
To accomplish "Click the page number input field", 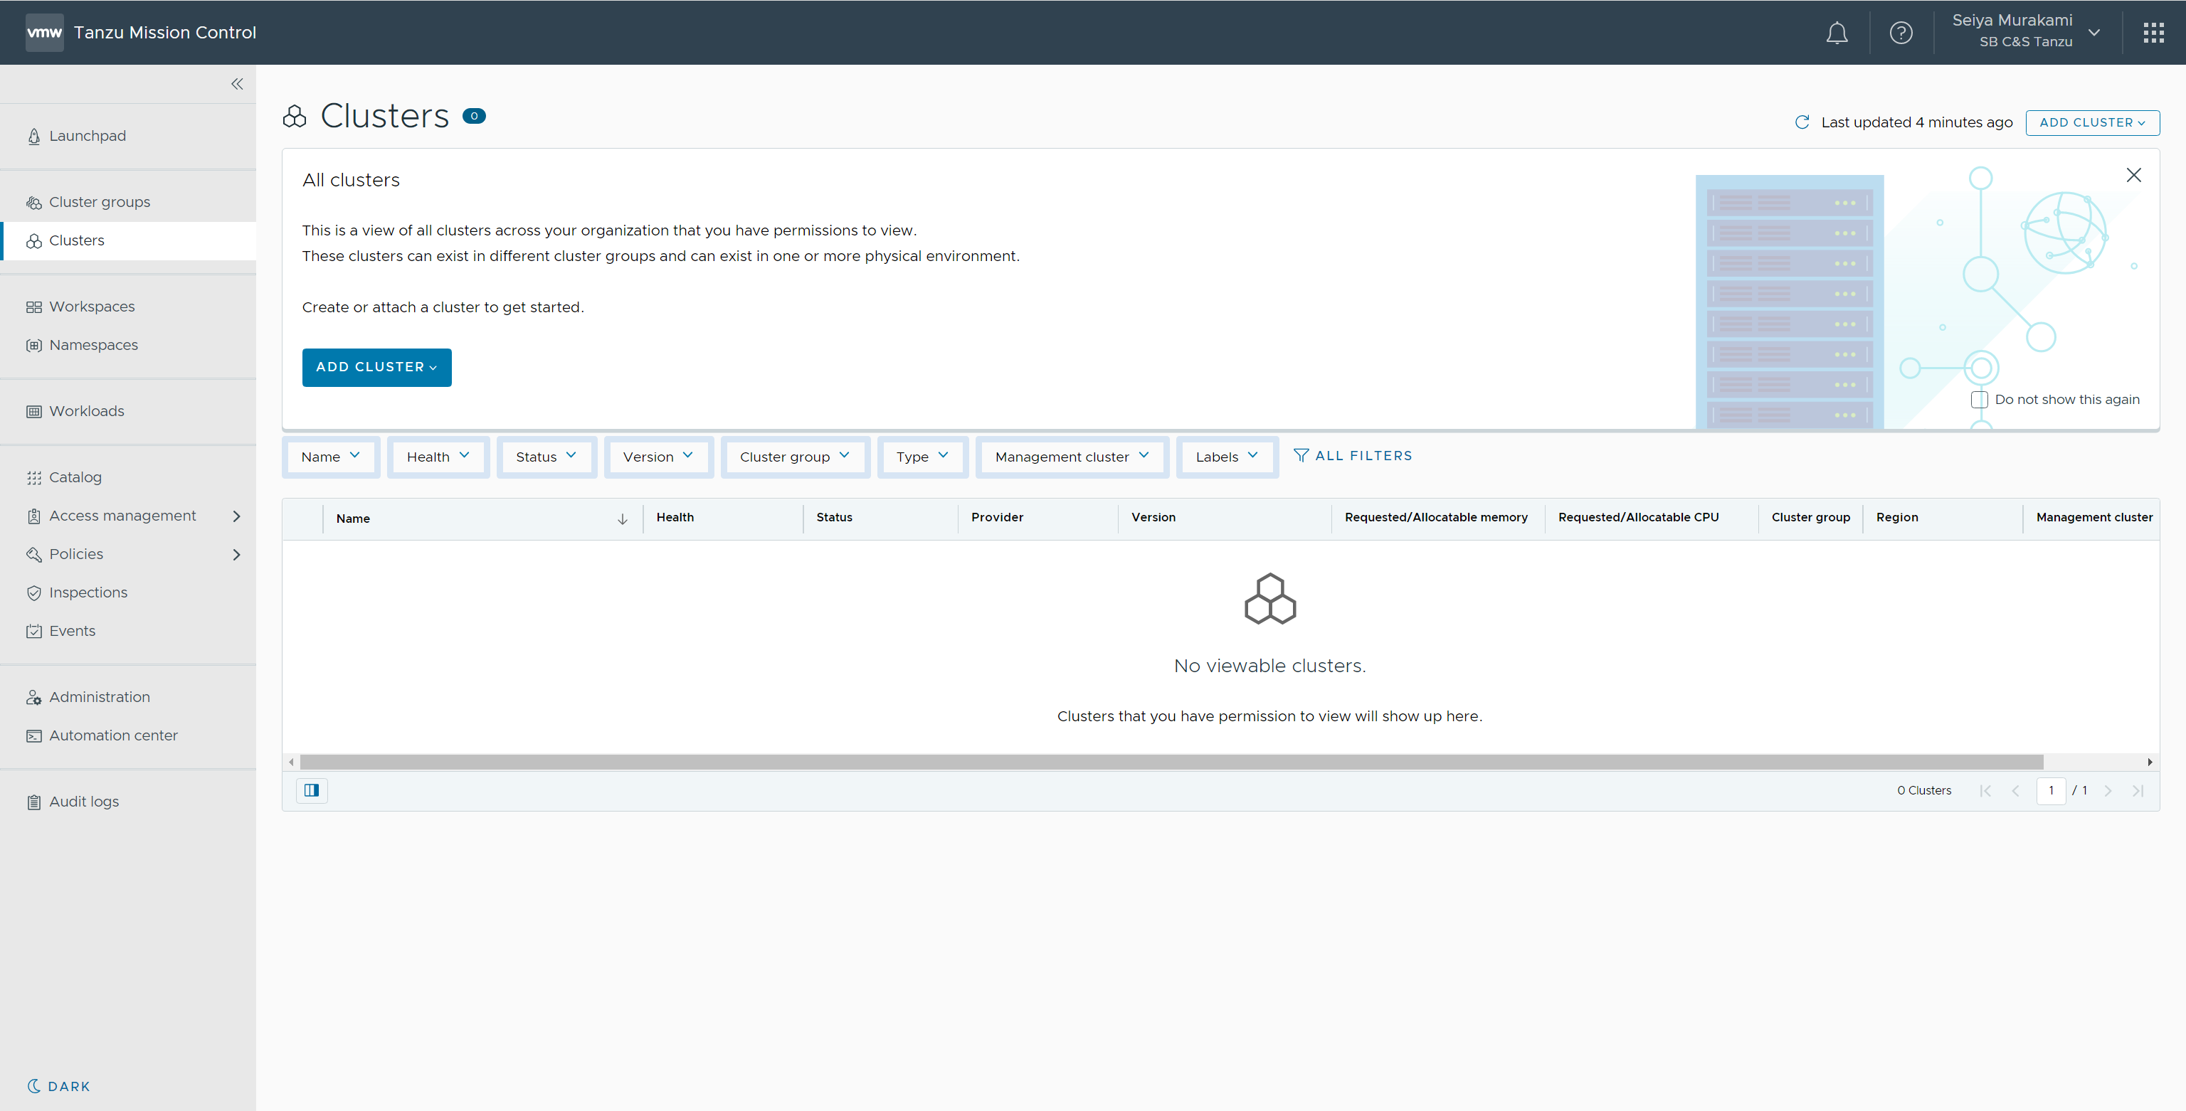I will tap(2050, 790).
